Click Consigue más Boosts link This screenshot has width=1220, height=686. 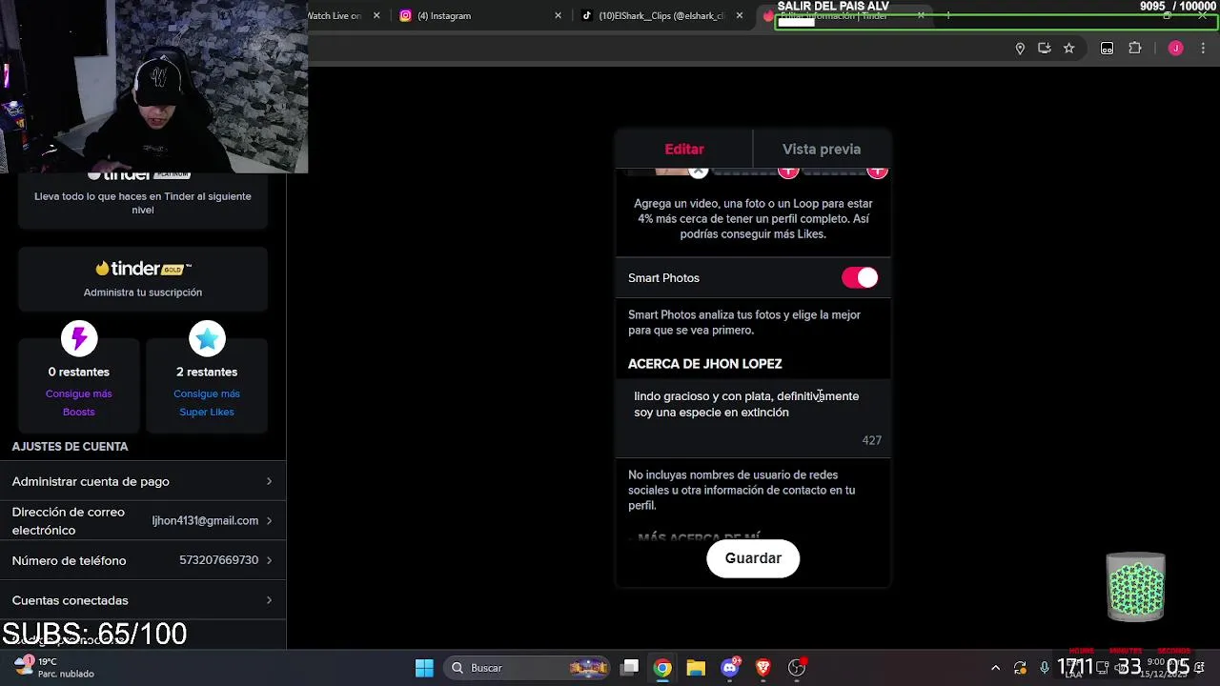click(x=79, y=402)
